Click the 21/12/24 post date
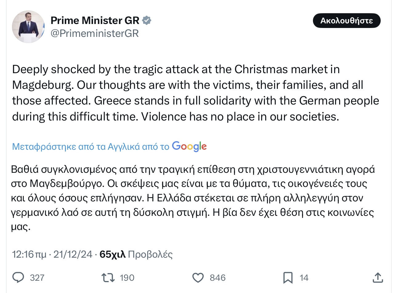 click(73, 254)
